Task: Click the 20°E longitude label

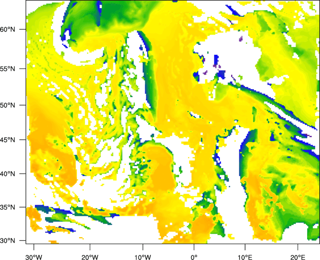Action: tap(298, 257)
